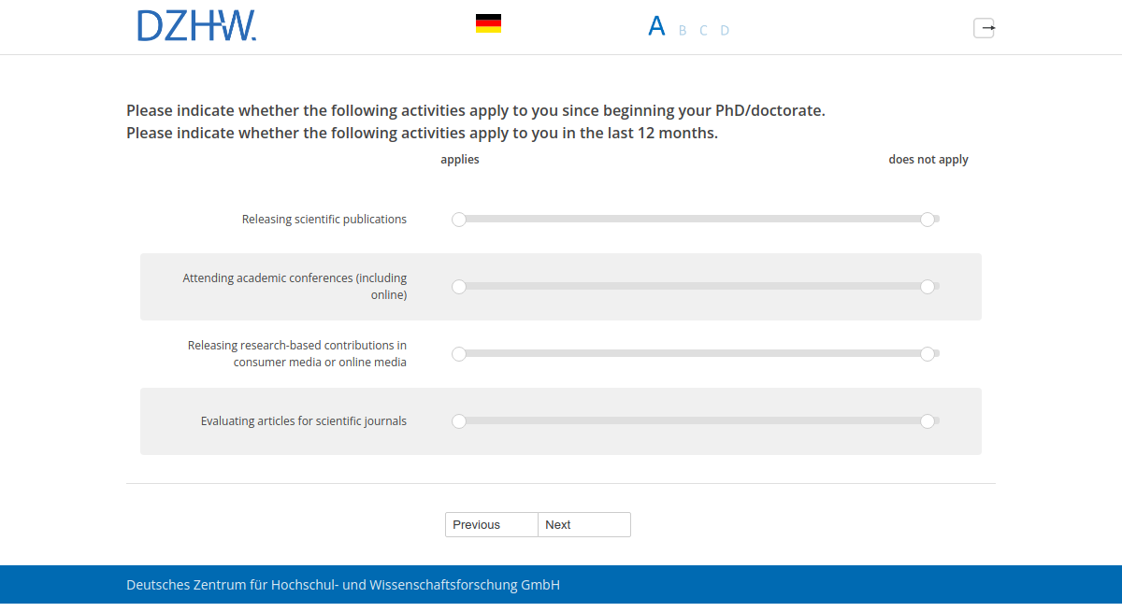Open the Deutsches Zentrum für Hochschul- und Wissenschaftsforschung link
The image size is (1122, 612).
pyautogui.click(x=342, y=584)
